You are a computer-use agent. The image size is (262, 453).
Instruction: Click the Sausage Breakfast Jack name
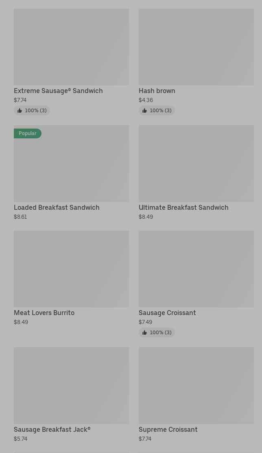click(52, 430)
